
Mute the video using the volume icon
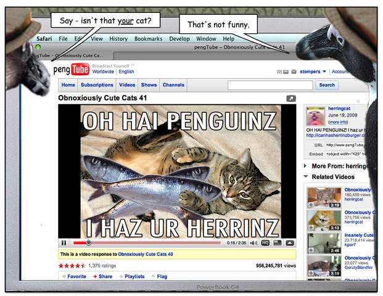coord(253,243)
